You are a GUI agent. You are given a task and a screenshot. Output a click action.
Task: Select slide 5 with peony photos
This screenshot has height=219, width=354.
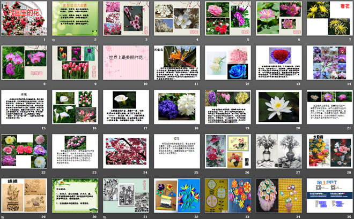(228, 18)
